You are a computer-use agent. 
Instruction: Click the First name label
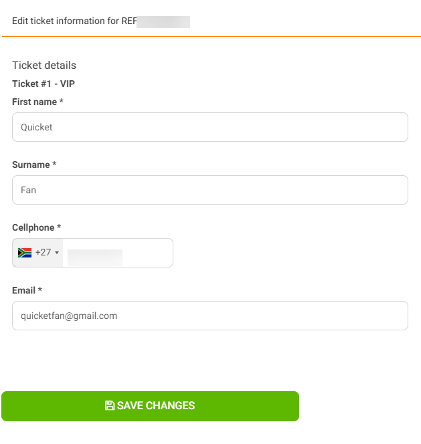(x=34, y=102)
